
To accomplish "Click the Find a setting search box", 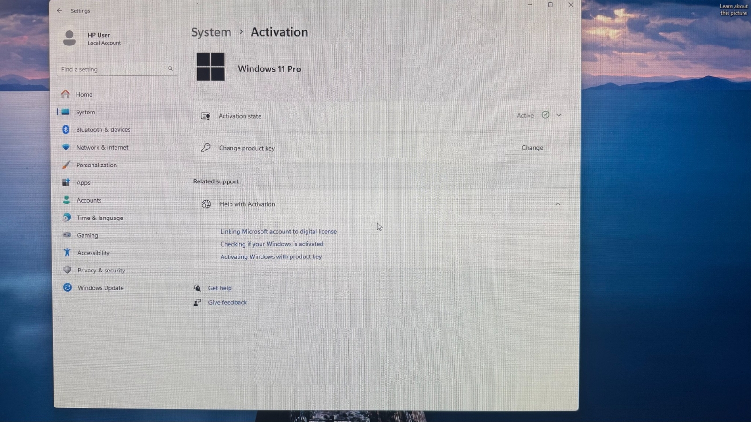I will (x=117, y=69).
